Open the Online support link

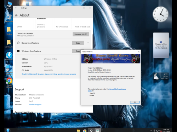pyautogui.click(x=35, y=105)
